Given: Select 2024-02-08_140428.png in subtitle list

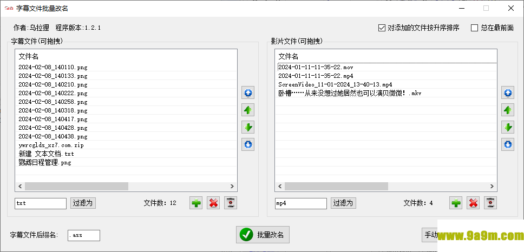Looking at the screenshot, I should point(126,128).
